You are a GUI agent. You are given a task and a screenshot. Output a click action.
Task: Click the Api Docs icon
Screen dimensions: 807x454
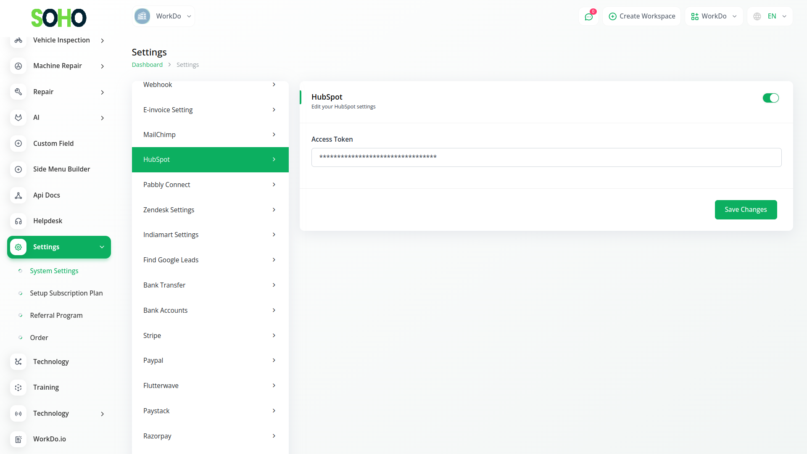(18, 195)
